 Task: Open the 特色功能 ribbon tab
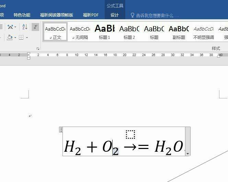(22, 15)
